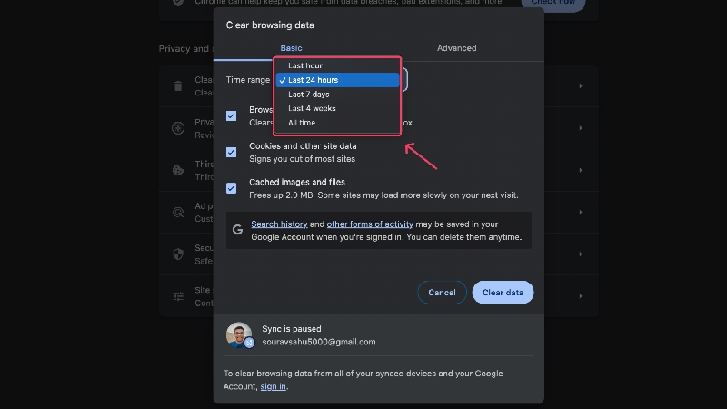Click the 'Signs you out of most sites' text
The height and width of the screenshot is (409, 727).
point(302,158)
